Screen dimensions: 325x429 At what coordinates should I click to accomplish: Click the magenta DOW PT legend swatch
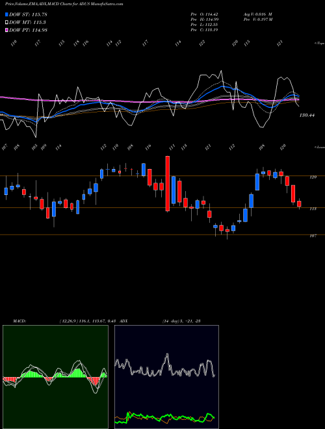[x=6, y=30]
